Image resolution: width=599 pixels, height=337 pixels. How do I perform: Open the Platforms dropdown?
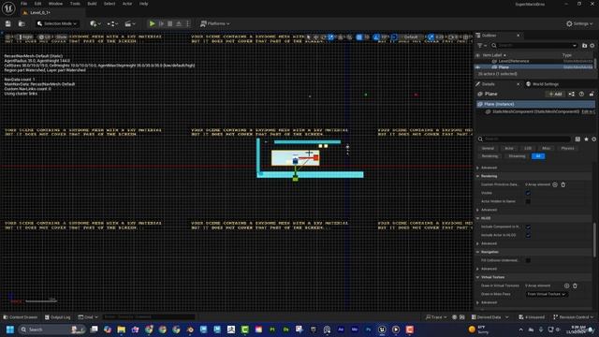click(215, 23)
